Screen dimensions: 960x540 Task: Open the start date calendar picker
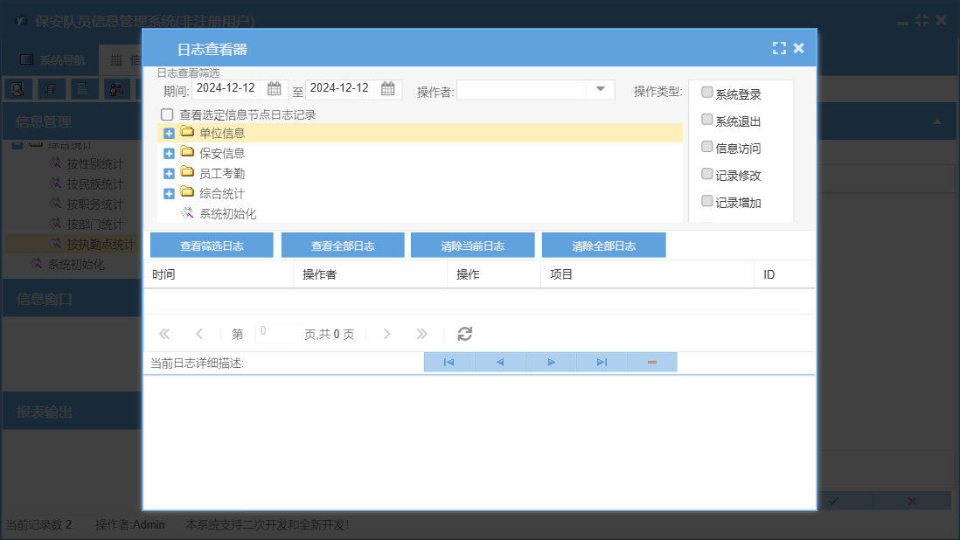pos(275,89)
